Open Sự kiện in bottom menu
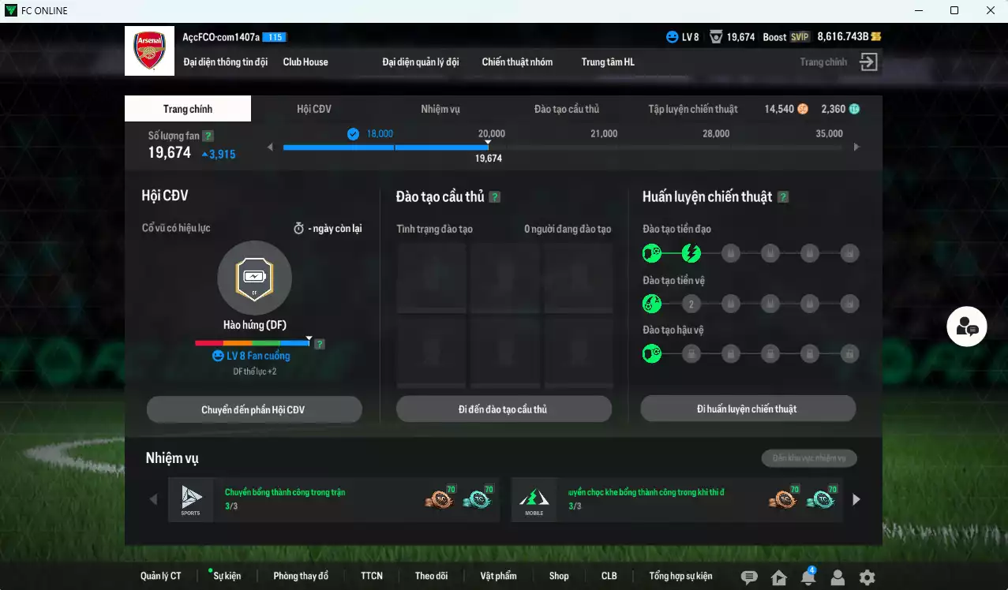The height and width of the screenshot is (590, 1008). (x=227, y=576)
